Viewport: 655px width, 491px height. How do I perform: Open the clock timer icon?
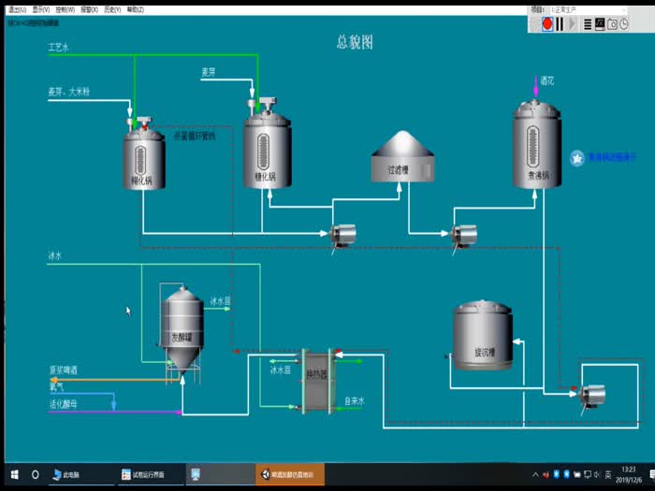624,24
